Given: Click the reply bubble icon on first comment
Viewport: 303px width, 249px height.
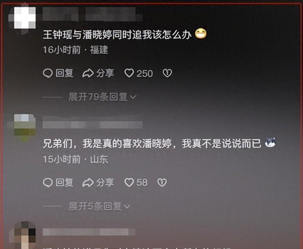Looking at the screenshot, I should point(48,73).
